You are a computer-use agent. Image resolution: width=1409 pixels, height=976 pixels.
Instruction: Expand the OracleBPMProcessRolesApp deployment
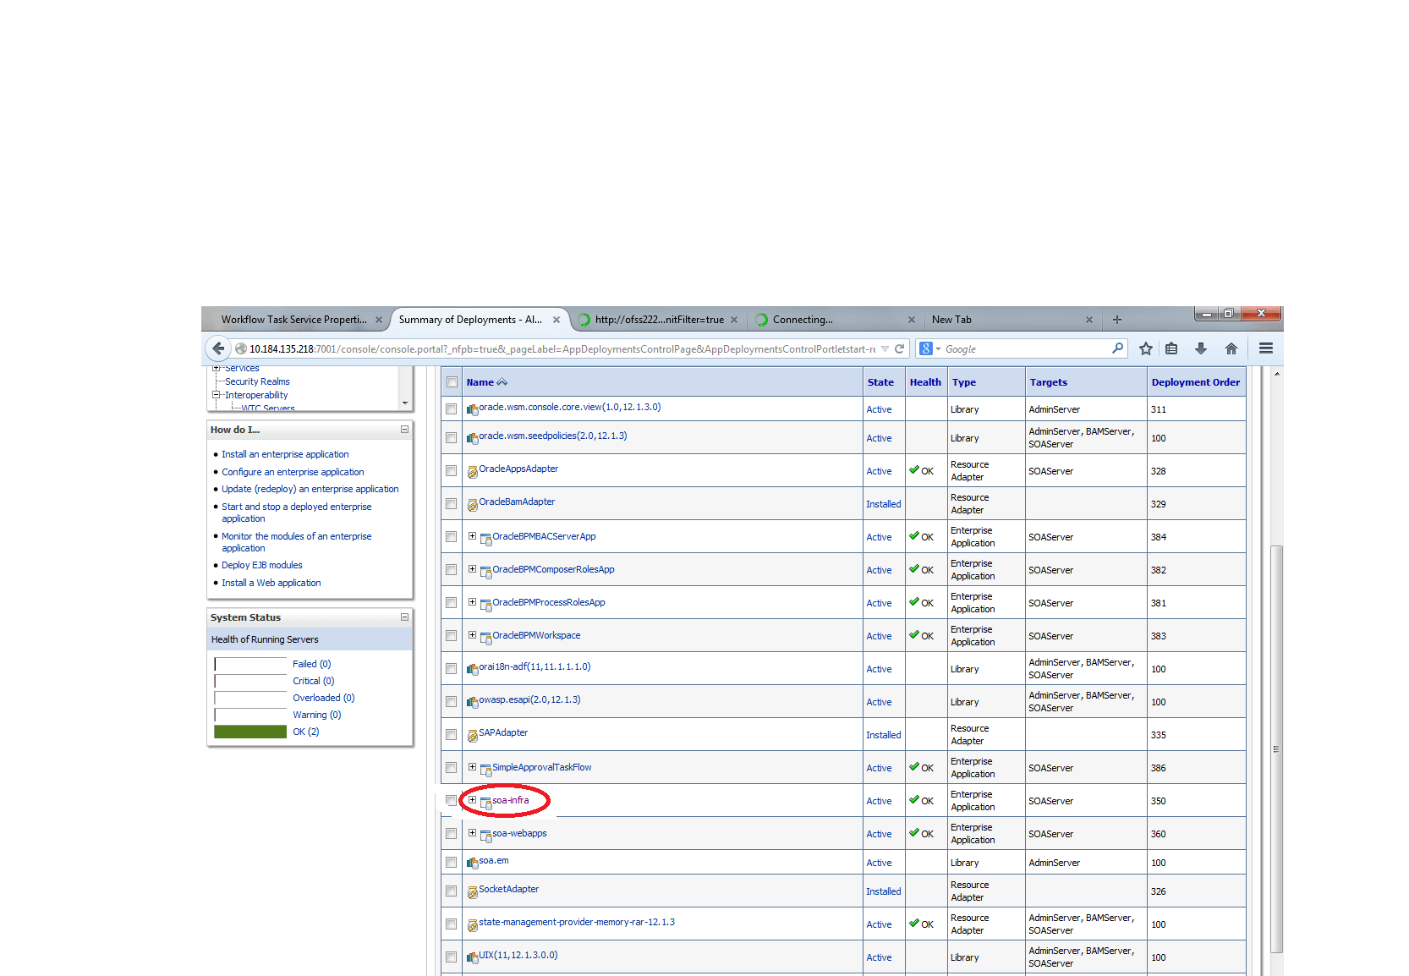pyautogui.click(x=472, y=601)
